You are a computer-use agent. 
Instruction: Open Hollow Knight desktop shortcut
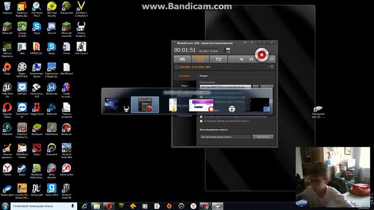click(x=81, y=30)
